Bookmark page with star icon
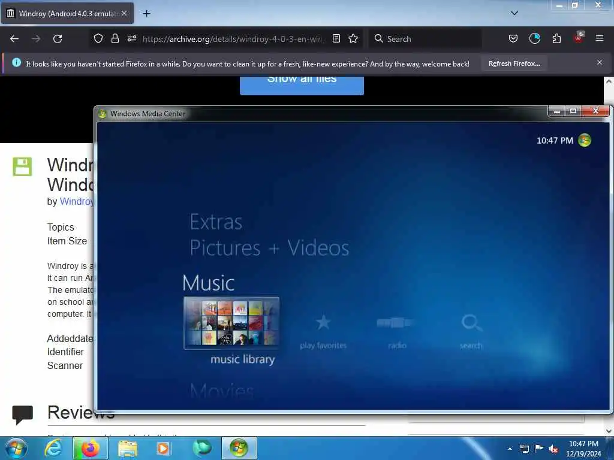 (x=353, y=38)
